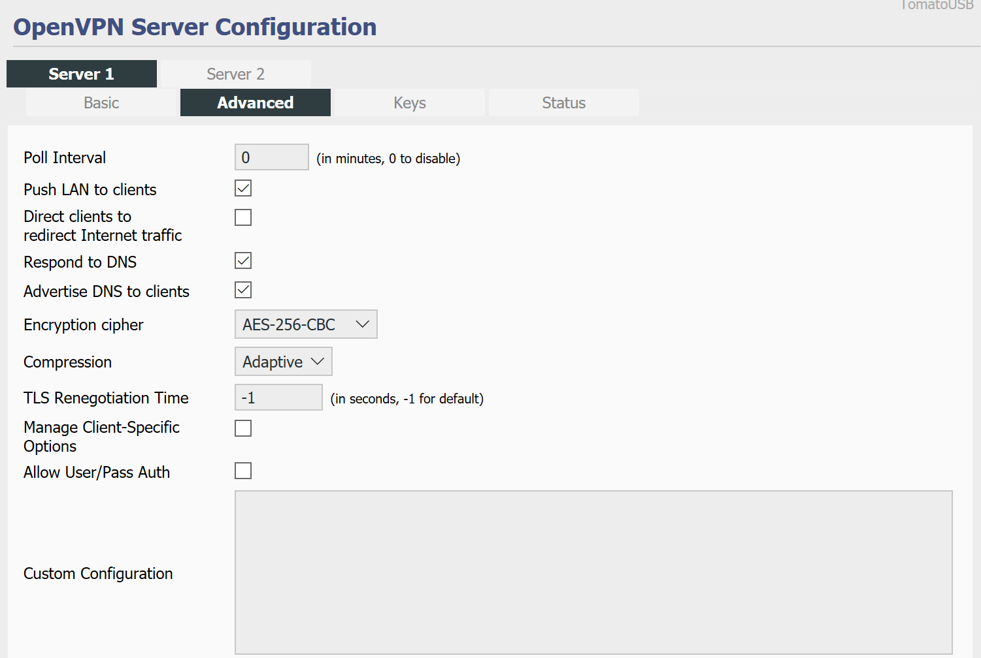Disable Push LAN to clients

tap(242, 188)
